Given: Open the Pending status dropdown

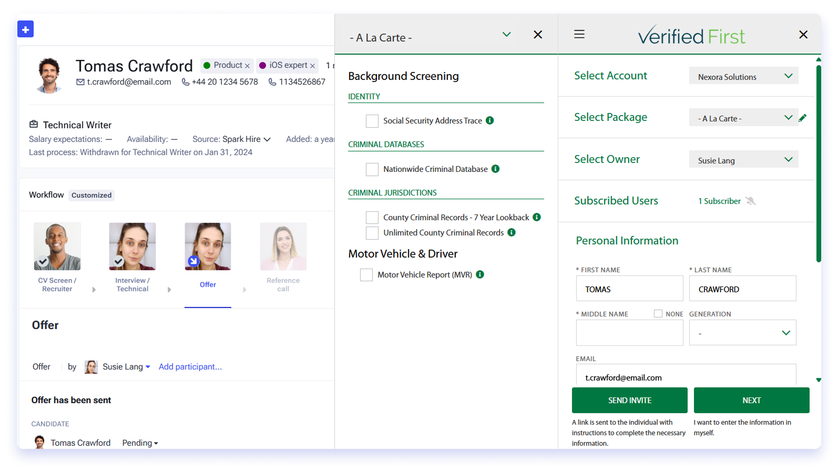Looking at the screenshot, I should (x=140, y=443).
